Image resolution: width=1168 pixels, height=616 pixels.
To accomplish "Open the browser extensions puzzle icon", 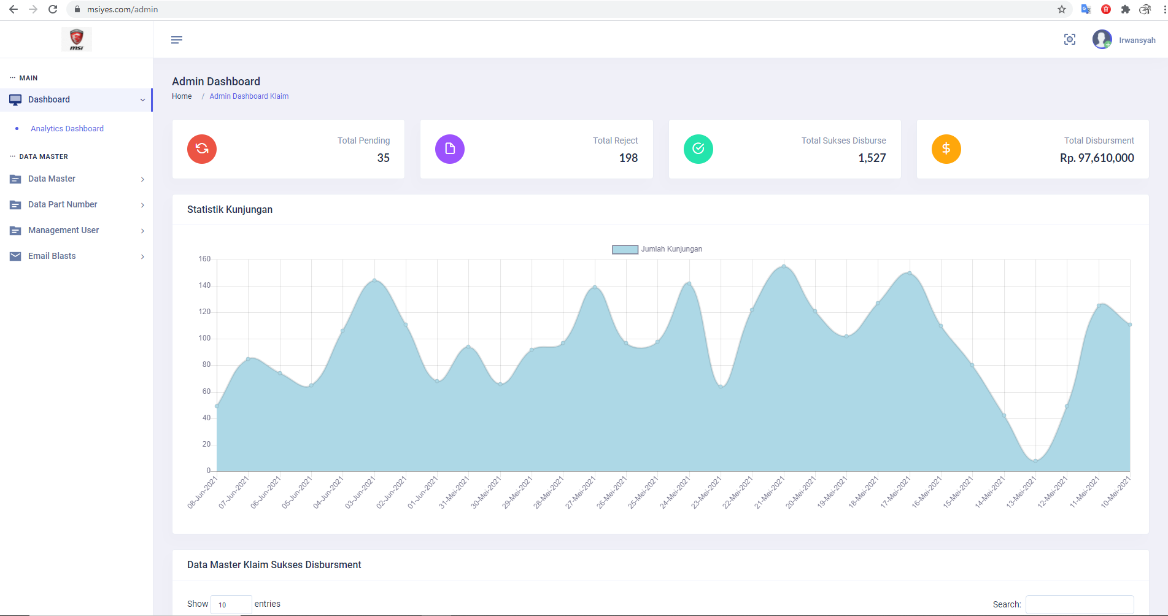I will pyautogui.click(x=1126, y=9).
